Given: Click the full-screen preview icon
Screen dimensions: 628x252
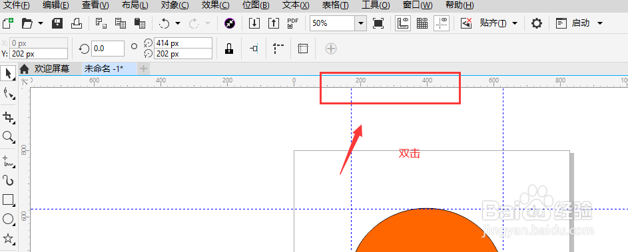Looking at the screenshot, I should tap(378, 23).
